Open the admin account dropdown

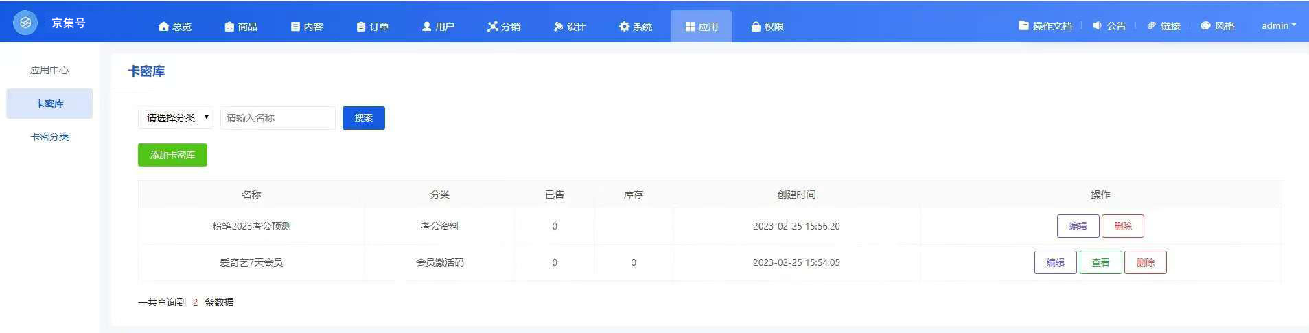(x=1278, y=25)
